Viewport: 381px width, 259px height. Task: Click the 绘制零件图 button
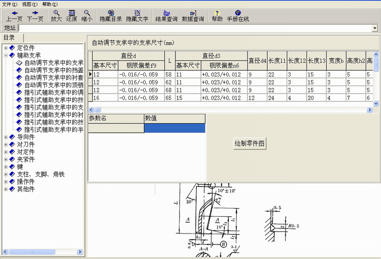[249, 143]
